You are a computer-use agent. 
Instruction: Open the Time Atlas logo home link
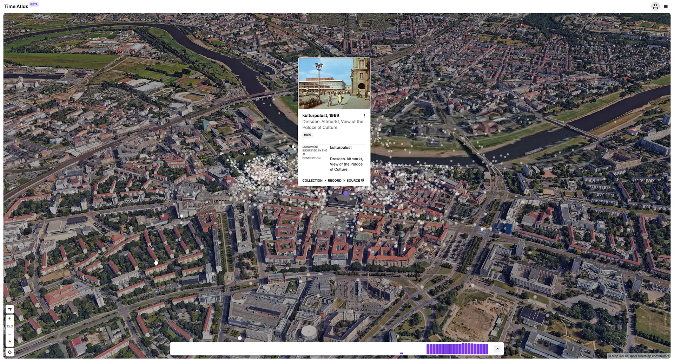coord(16,6)
